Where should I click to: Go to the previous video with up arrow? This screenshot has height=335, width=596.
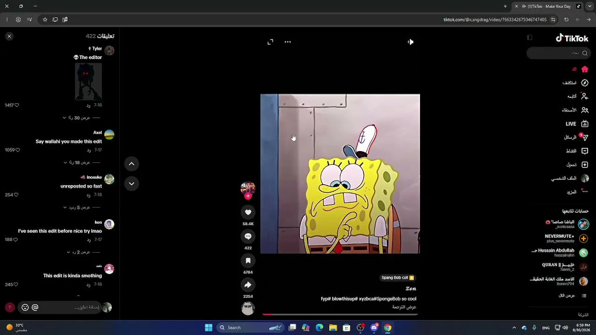tap(131, 164)
